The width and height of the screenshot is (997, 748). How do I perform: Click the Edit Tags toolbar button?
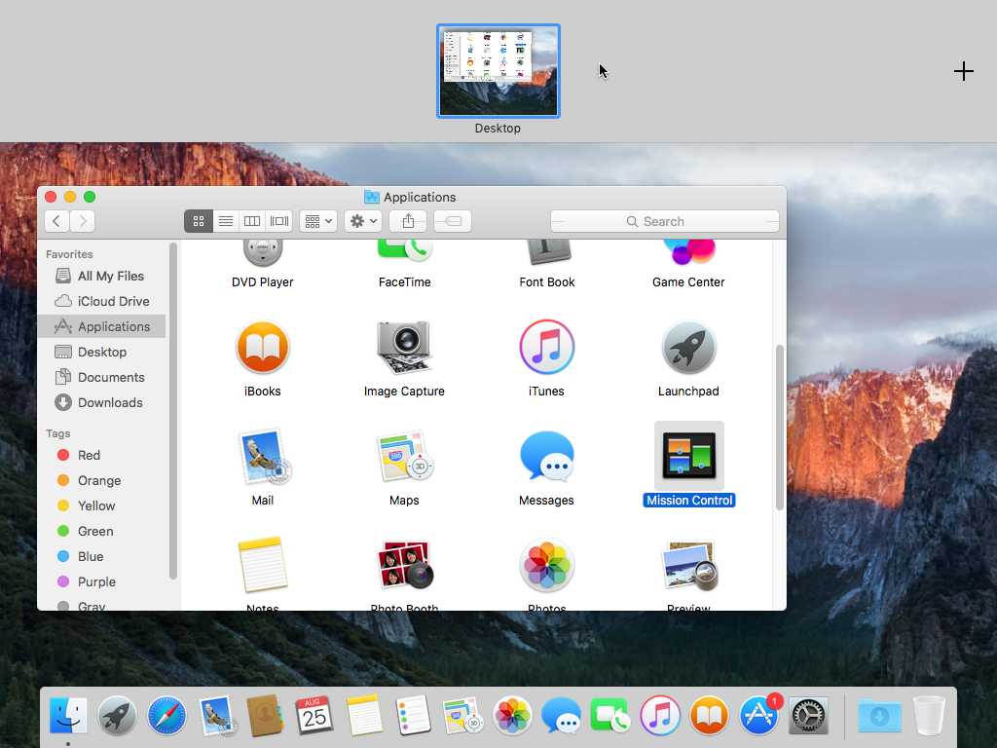453,221
